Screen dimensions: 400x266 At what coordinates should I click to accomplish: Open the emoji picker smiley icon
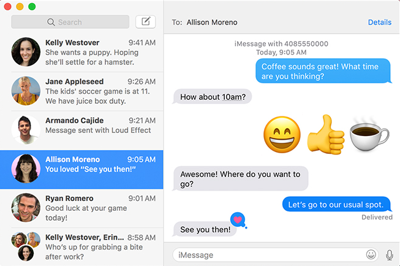tap(371, 254)
